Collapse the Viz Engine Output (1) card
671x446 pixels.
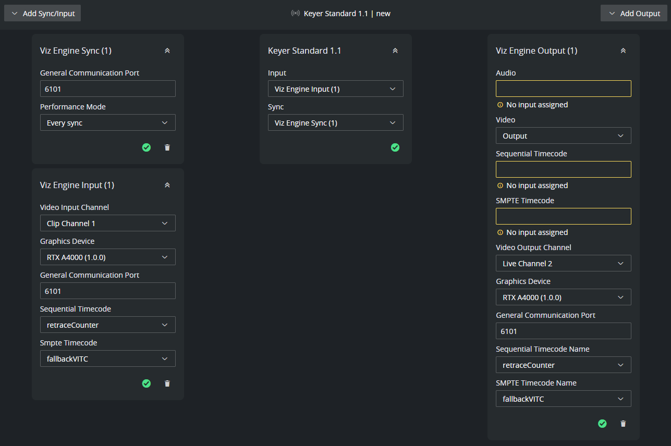pyautogui.click(x=623, y=51)
